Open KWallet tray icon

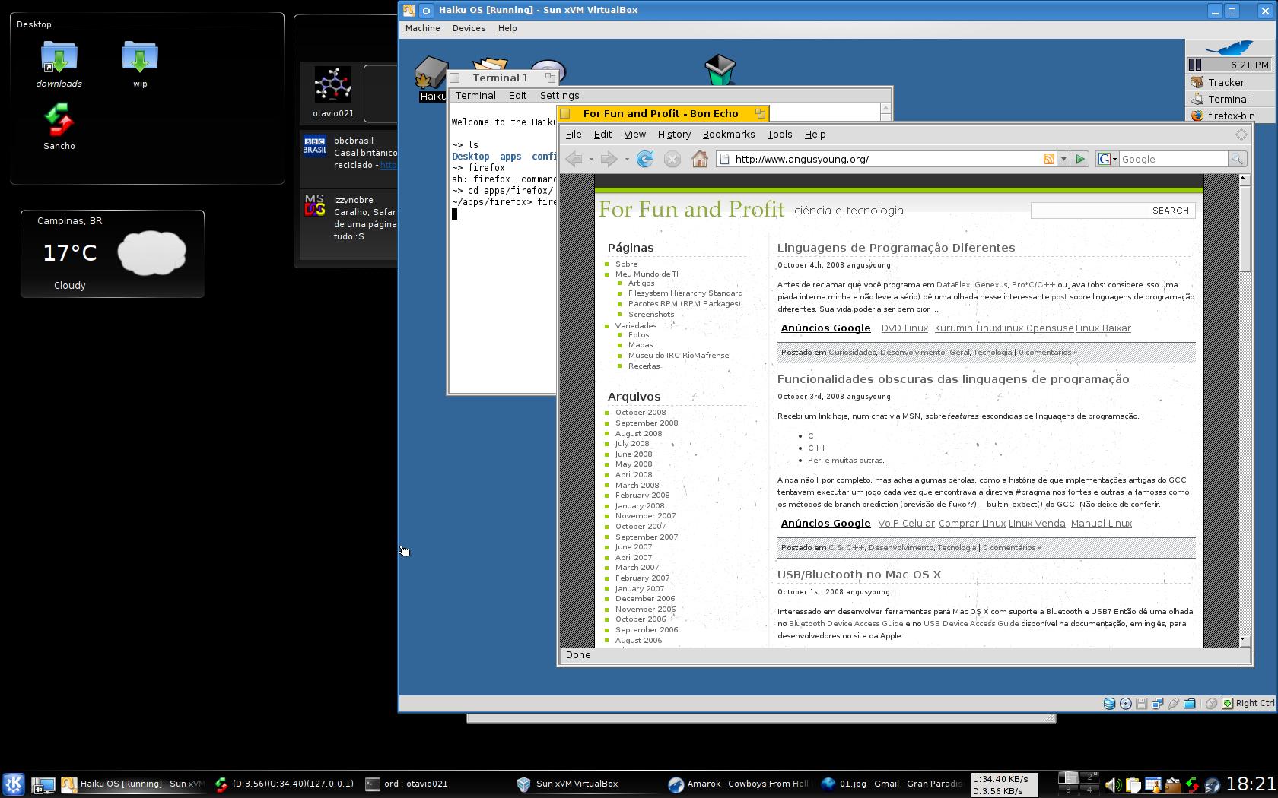1173,785
